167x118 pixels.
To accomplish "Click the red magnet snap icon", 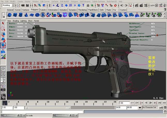I will click(116, 5).
